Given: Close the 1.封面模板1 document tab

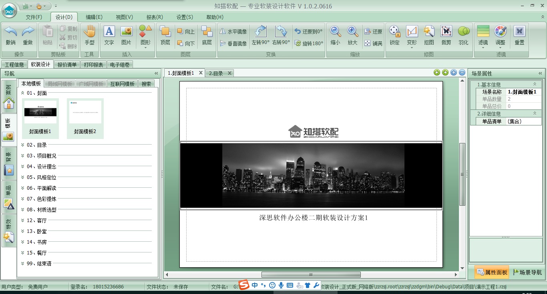Looking at the screenshot, I should tap(201, 73).
